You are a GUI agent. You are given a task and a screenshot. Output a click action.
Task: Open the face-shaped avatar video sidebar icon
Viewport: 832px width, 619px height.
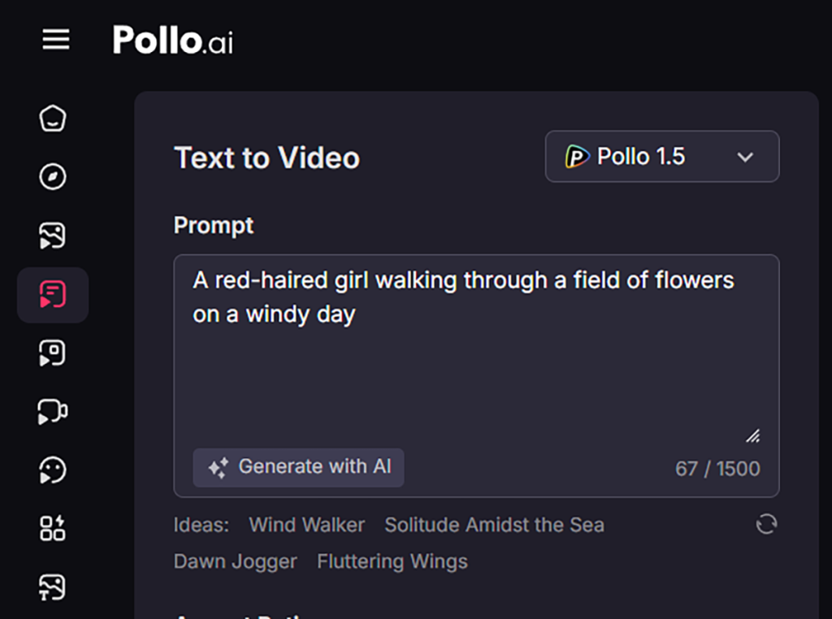coord(53,470)
